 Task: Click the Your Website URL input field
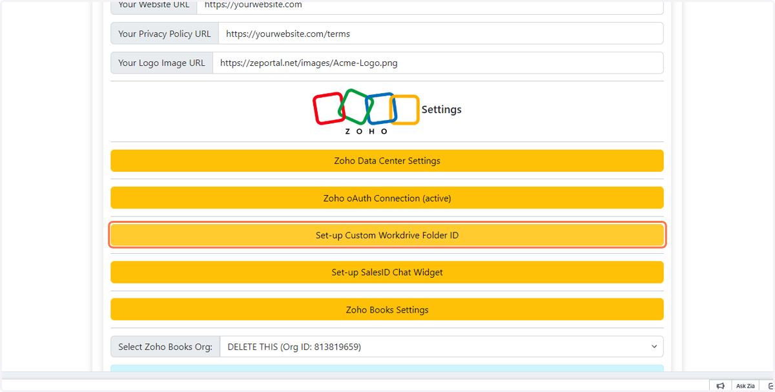(430, 6)
